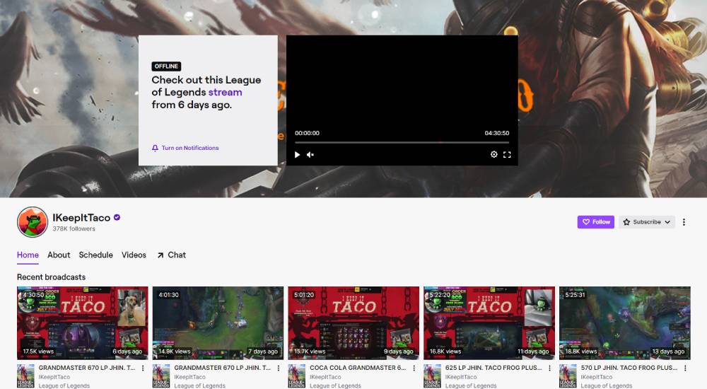Click the video progress bar
Viewport: 707px width, 389px height.
tap(402, 142)
